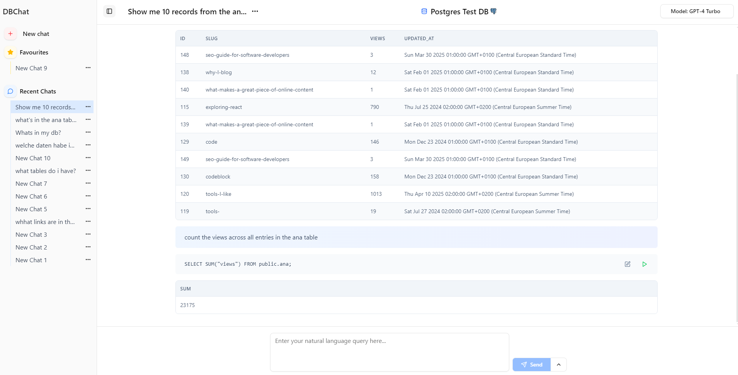
Task: Toggle the sidebar collapse icon
Action: [109, 11]
